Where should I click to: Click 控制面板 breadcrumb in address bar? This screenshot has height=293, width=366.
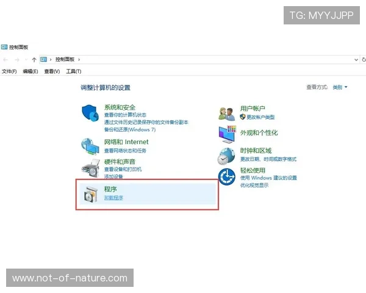(x=65, y=59)
